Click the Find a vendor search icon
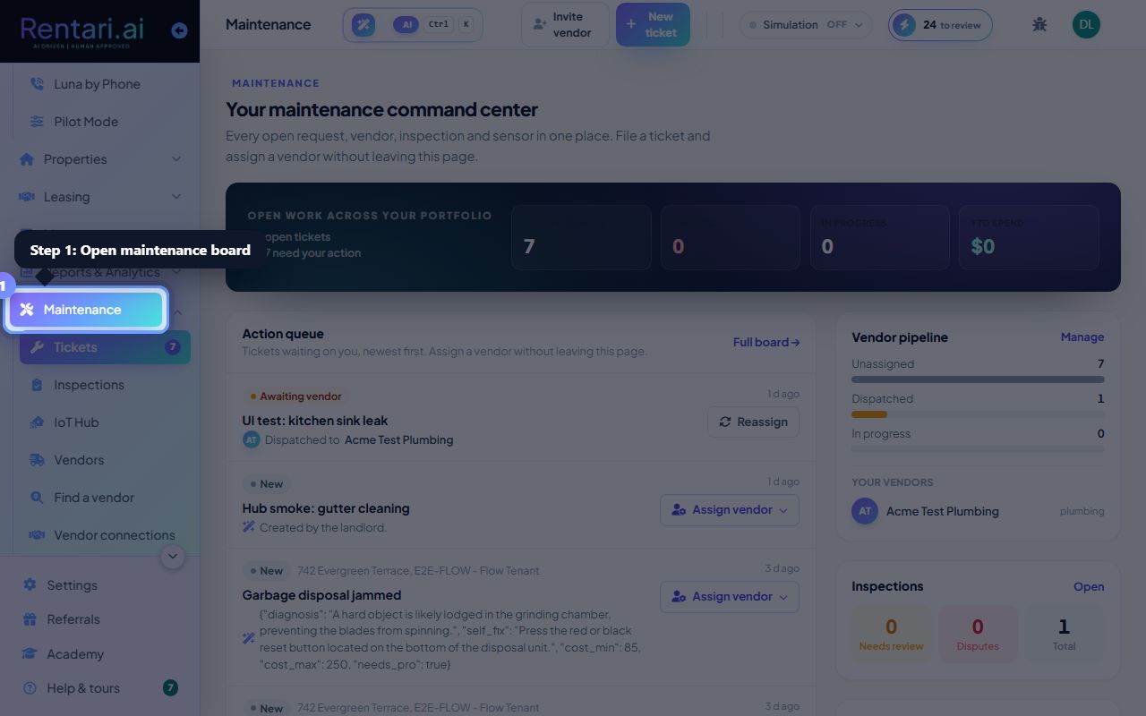Screen dimensions: 1146x716 pyautogui.click(x=37, y=498)
